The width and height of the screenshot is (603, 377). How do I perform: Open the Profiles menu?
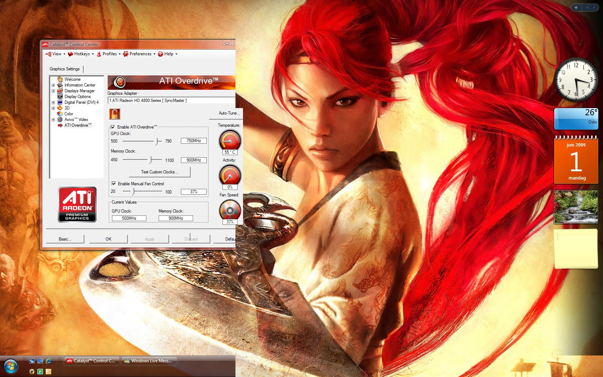pos(108,54)
